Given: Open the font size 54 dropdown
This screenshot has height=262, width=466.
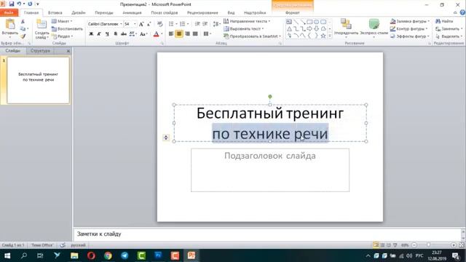Looking at the screenshot, I should [x=135, y=24].
